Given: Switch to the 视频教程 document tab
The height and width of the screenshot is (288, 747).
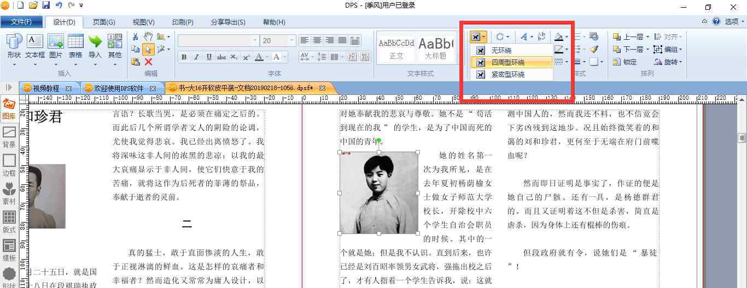Looking at the screenshot, I should click(46, 88).
